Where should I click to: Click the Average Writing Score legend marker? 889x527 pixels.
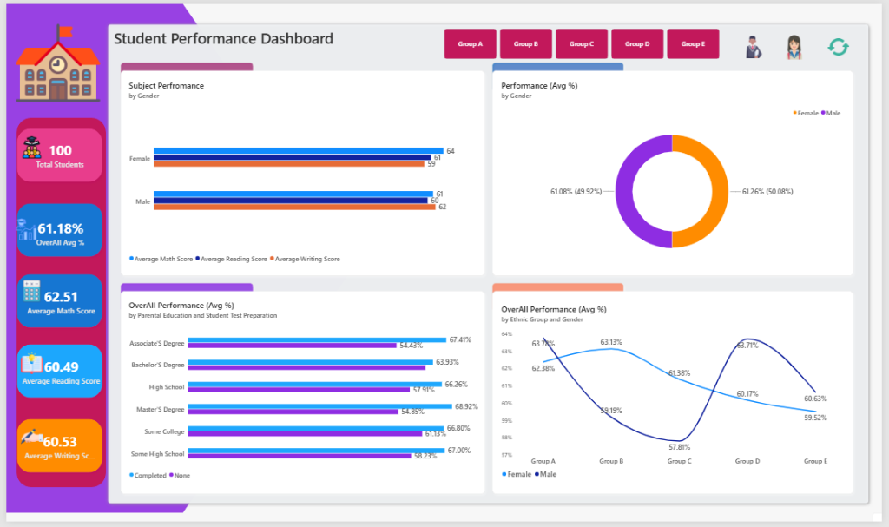tap(272, 259)
